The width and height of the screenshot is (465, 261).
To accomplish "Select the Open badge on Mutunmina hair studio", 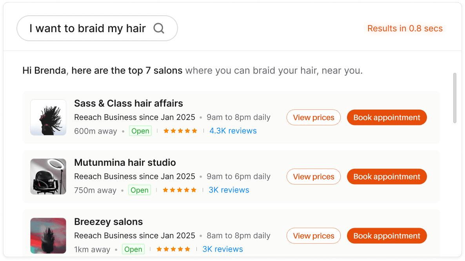I will point(140,190).
